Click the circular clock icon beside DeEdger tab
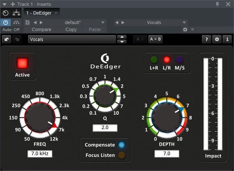The image size is (234, 171). [6, 13]
